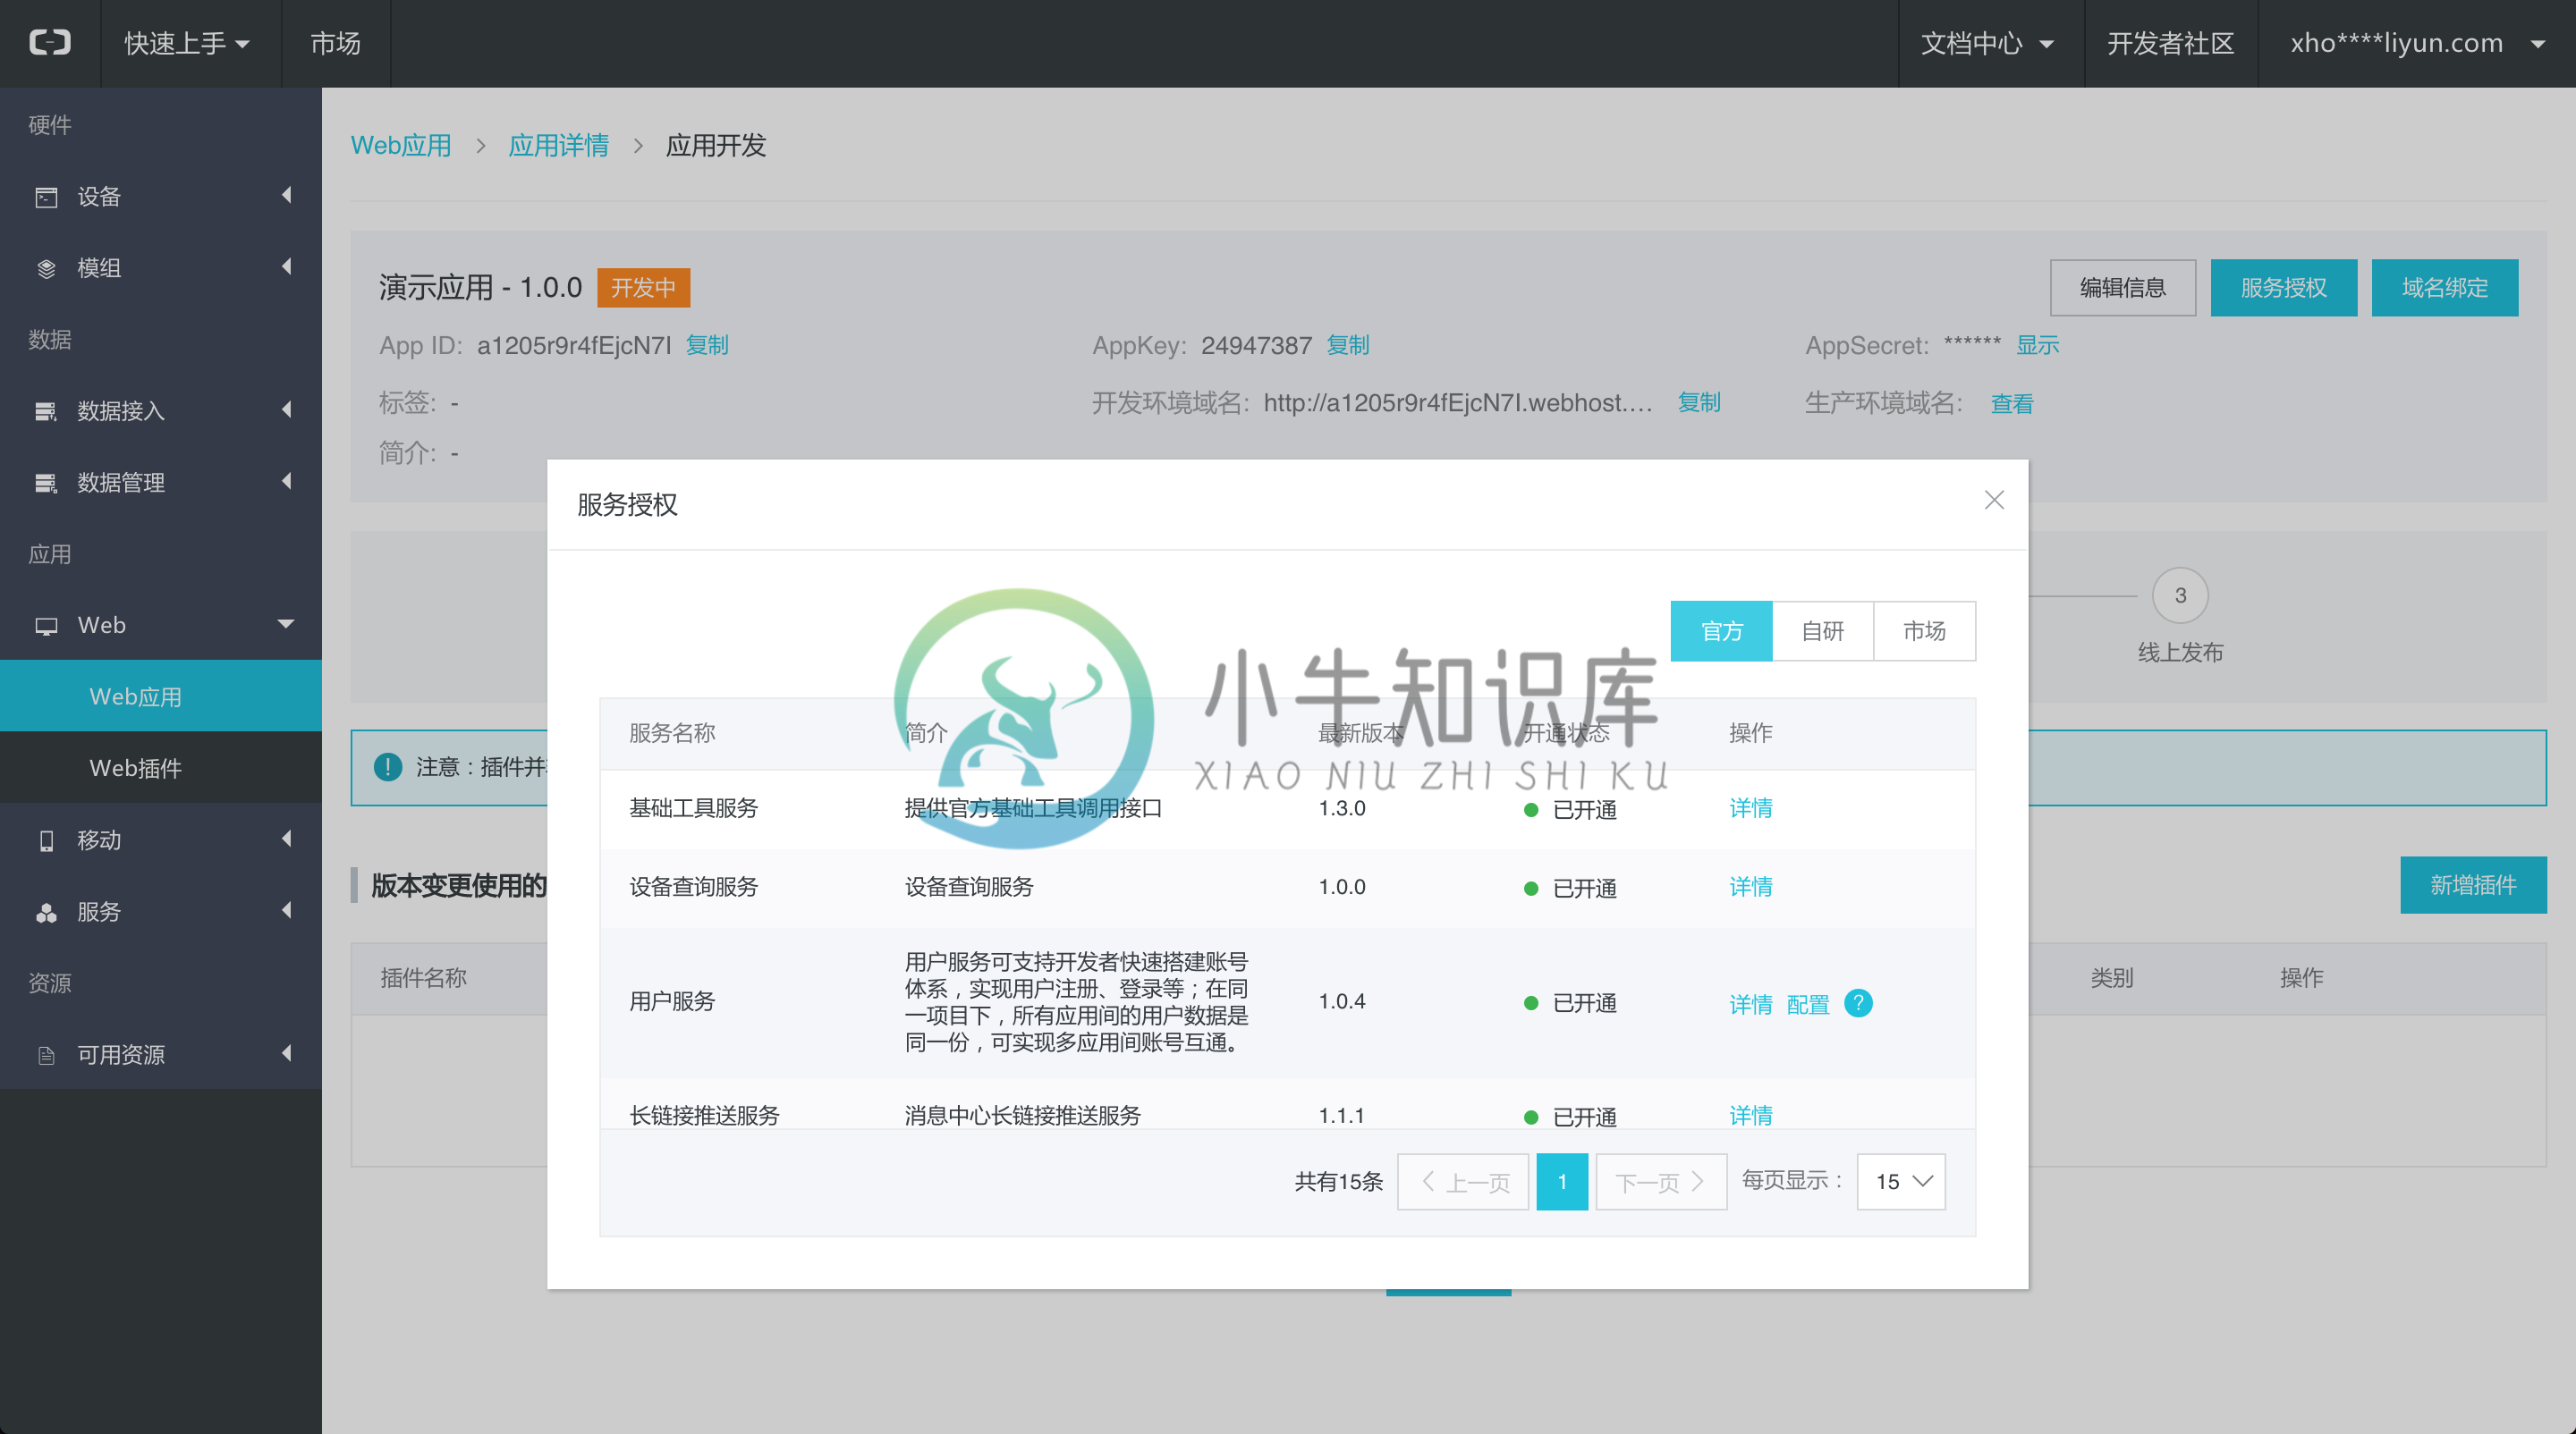Expand the 可用资源 sidebar section
The image size is (2576, 1434).
pos(287,1053)
